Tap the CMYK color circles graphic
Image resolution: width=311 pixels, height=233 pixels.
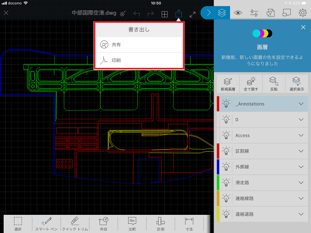click(262, 33)
